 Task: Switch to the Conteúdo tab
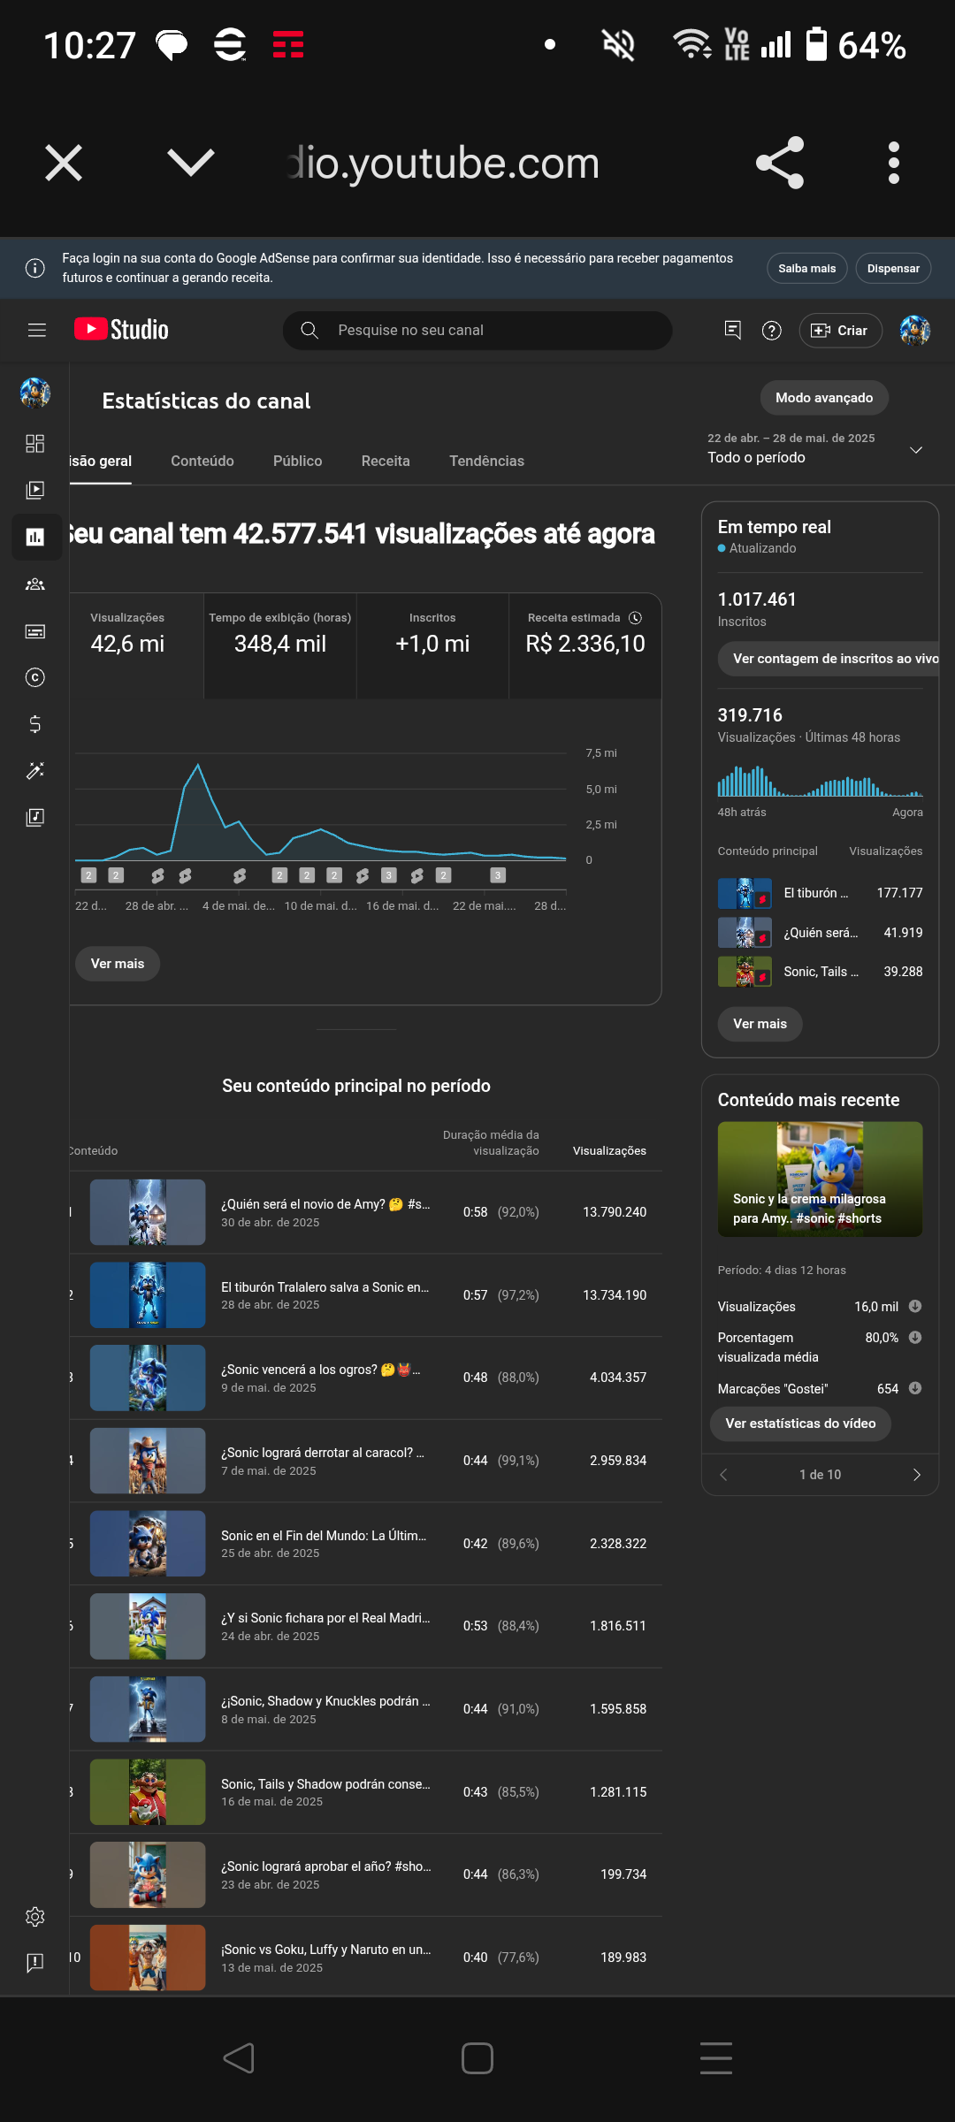(x=202, y=462)
